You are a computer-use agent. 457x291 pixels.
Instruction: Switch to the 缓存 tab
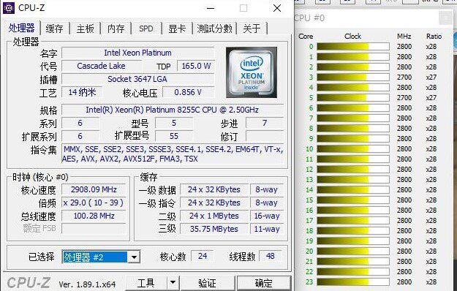pyautogui.click(x=55, y=29)
